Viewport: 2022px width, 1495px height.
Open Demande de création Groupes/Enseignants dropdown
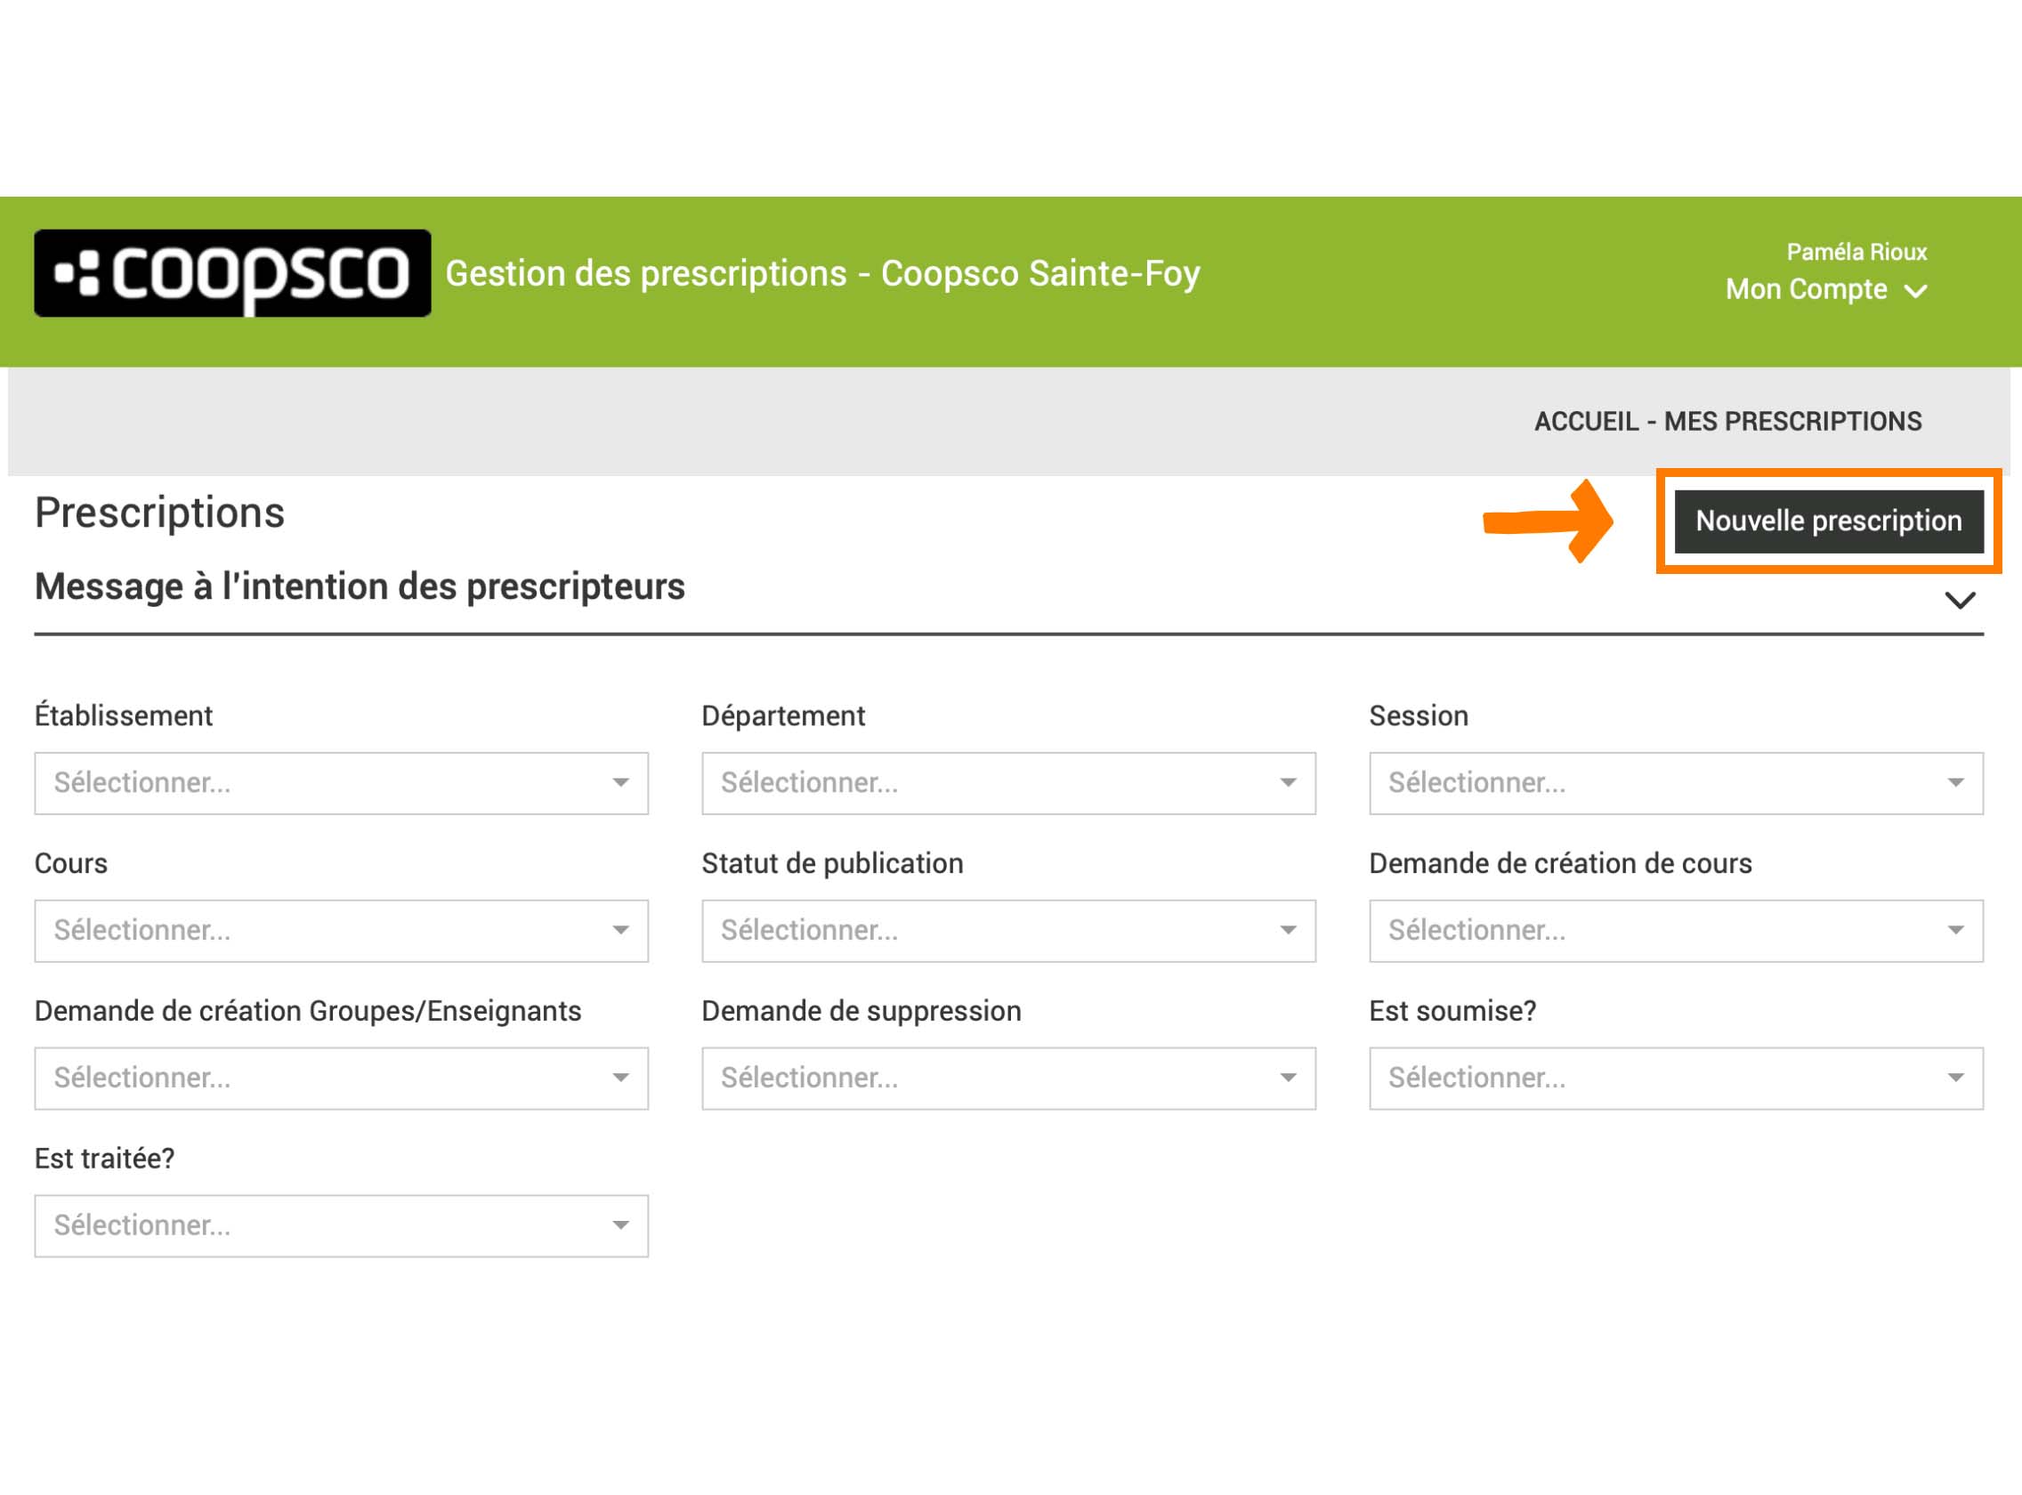point(341,1079)
